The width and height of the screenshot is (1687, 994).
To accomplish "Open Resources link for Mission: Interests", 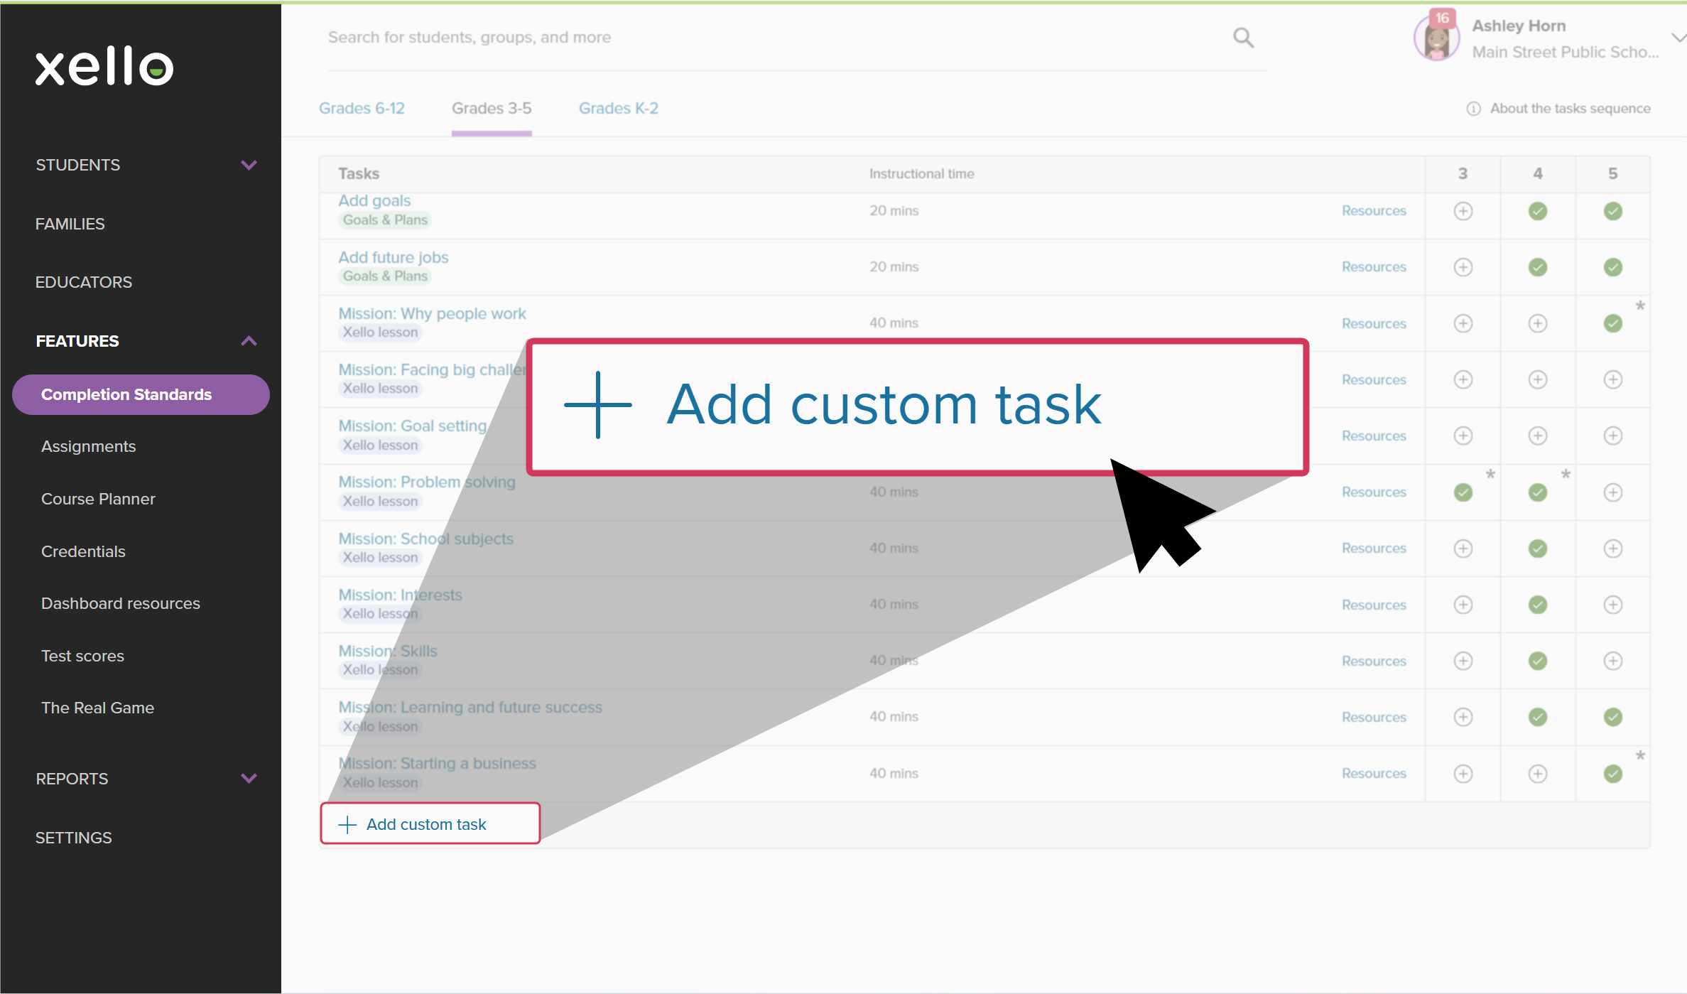I will click(x=1373, y=605).
